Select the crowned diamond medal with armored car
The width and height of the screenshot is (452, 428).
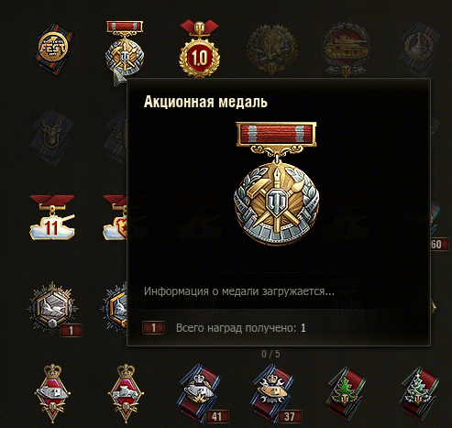pyautogui.click(x=126, y=393)
